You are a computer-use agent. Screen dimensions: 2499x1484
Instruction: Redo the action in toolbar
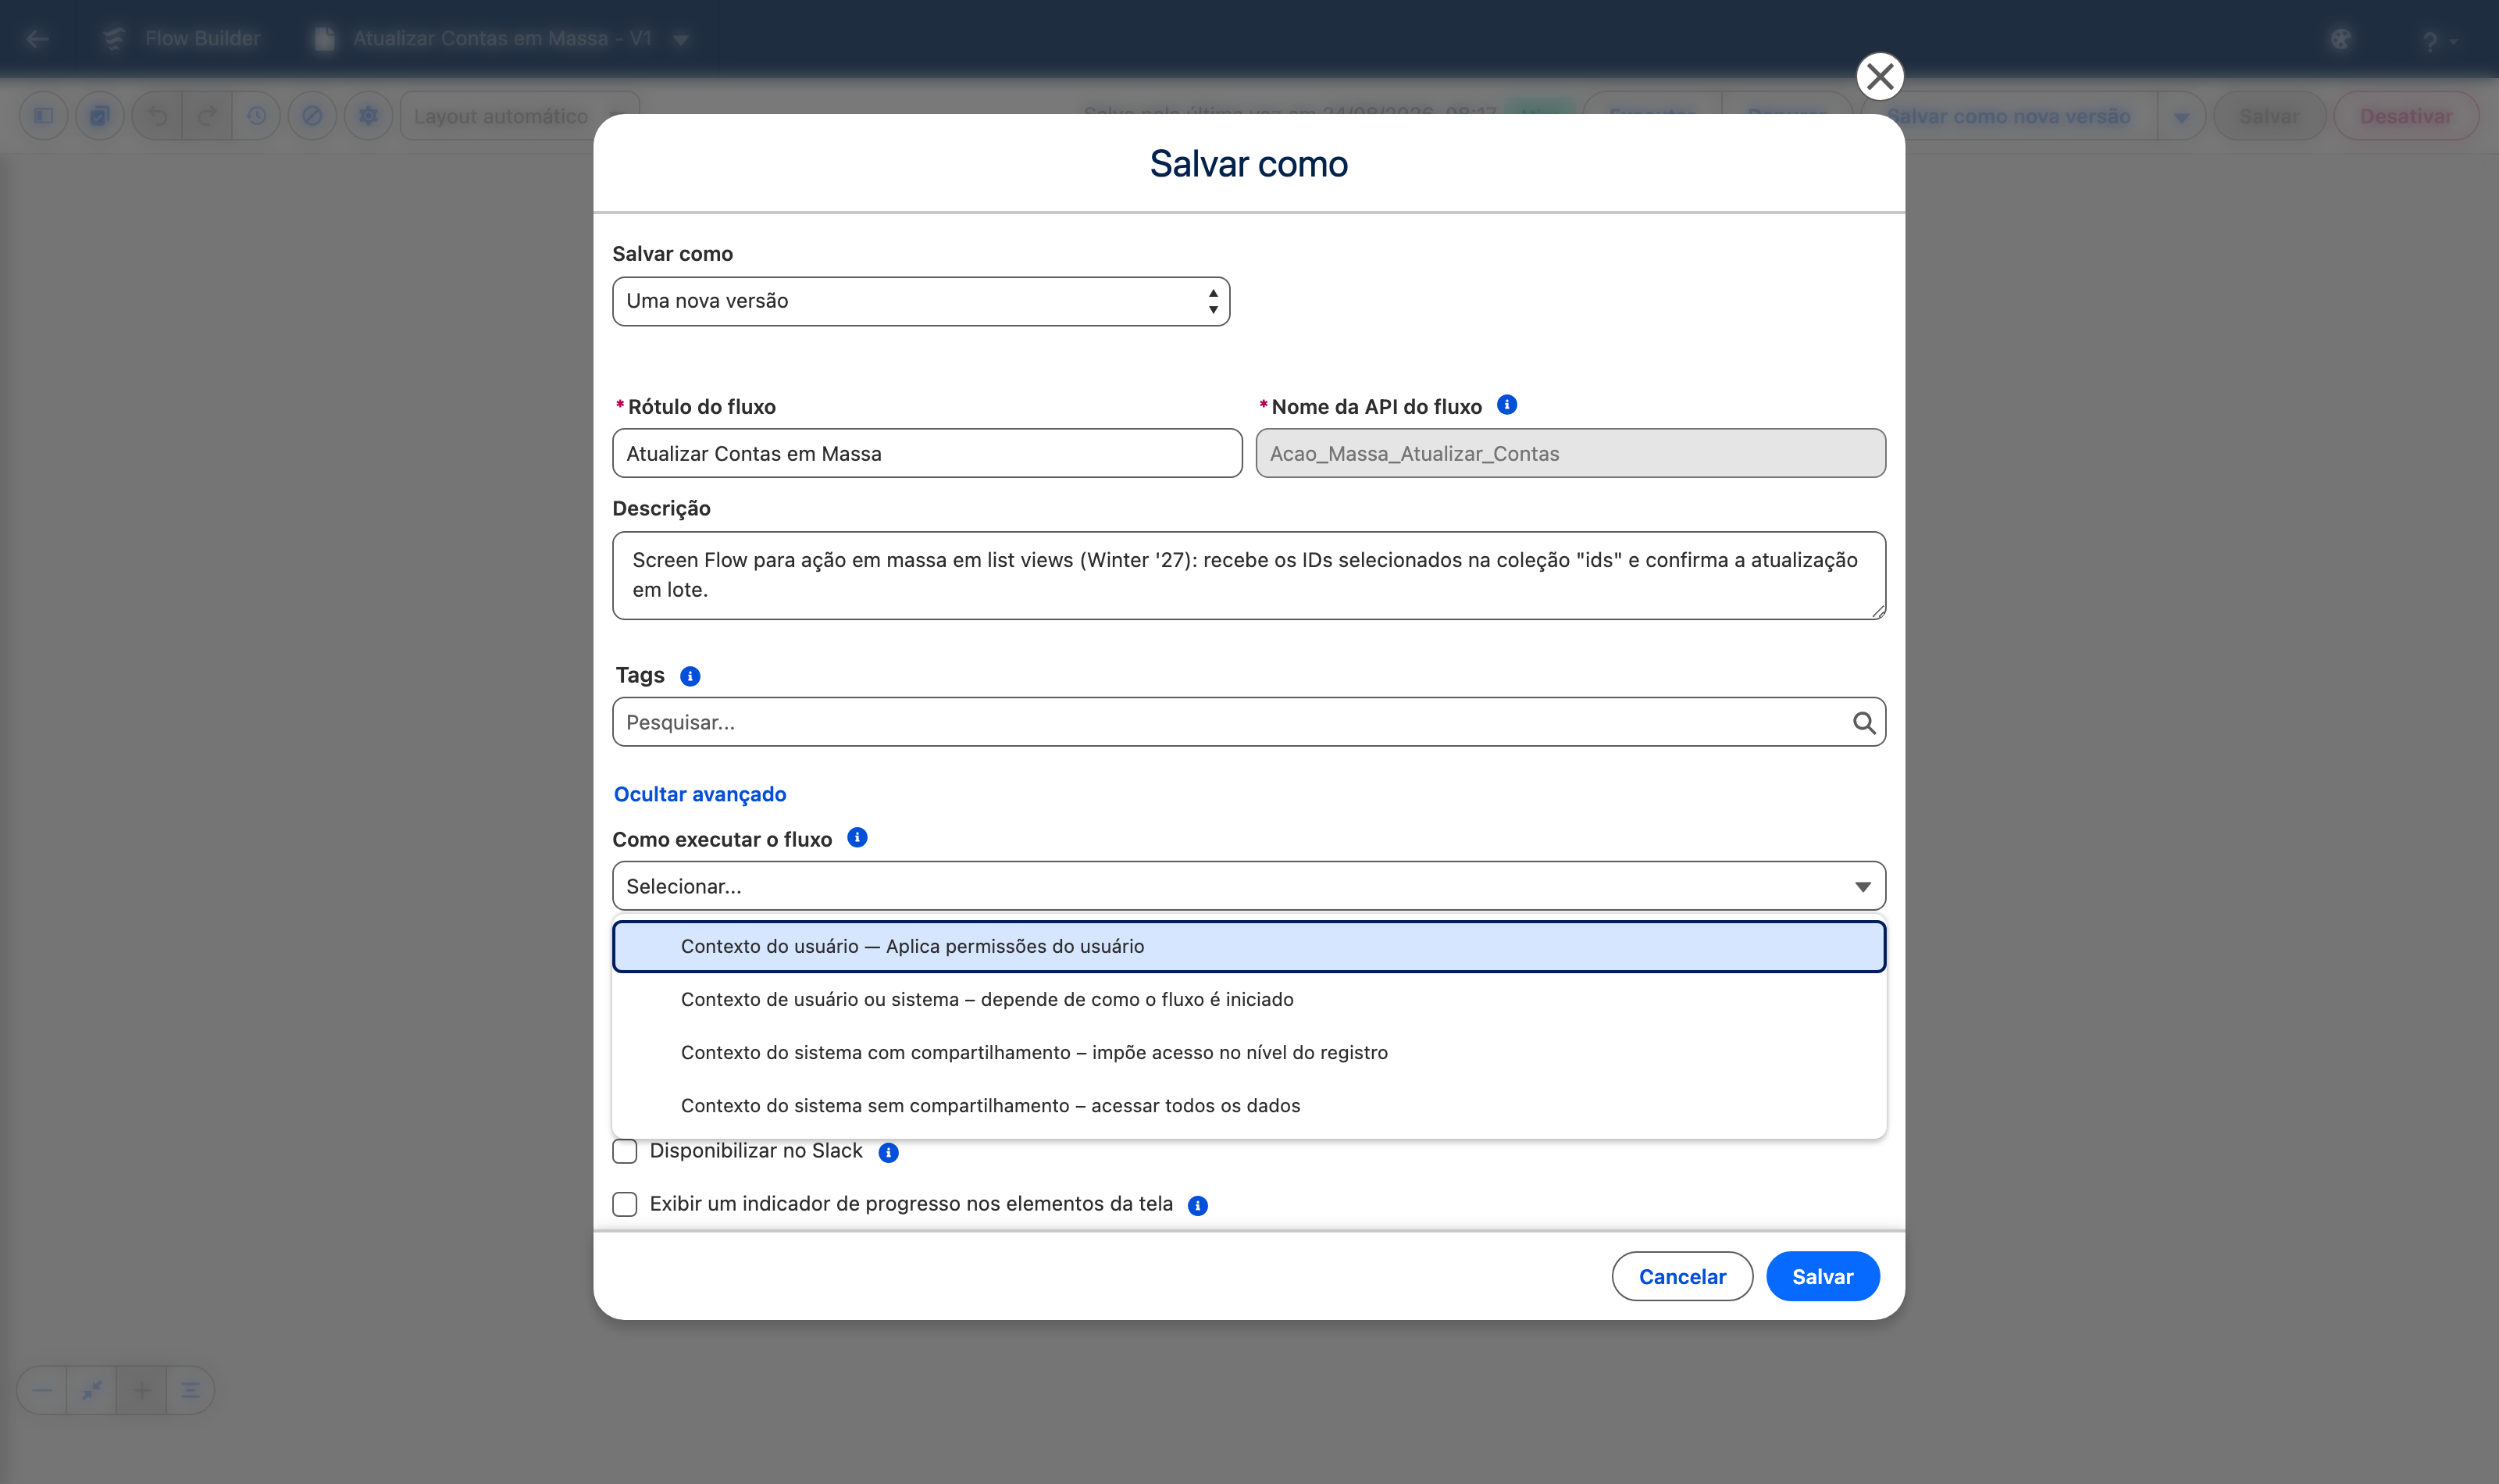click(x=207, y=116)
